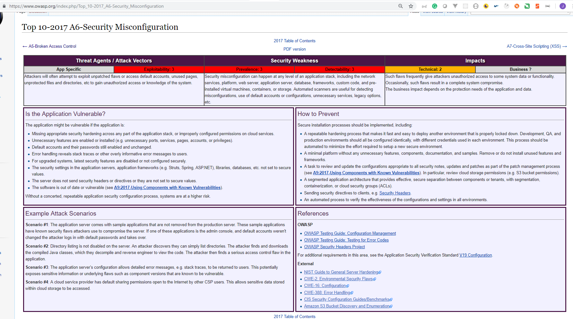Viewport: 573px width, 319px height.
Task: Open the PDF version link
Action: [x=294, y=49]
